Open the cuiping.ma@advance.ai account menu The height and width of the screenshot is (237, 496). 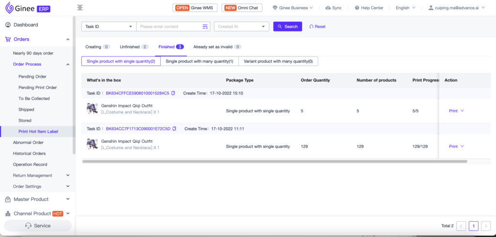[456, 8]
